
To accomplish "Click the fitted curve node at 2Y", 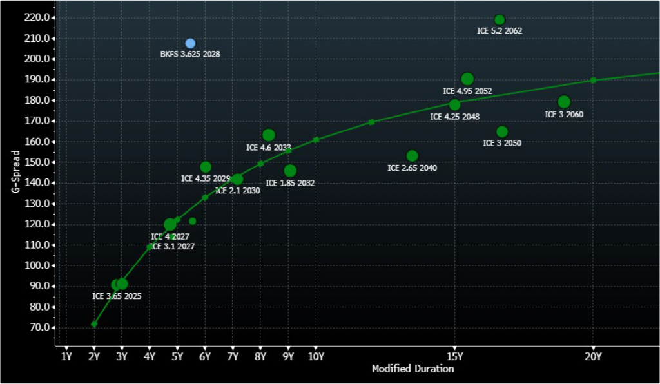I will click(94, 324).
